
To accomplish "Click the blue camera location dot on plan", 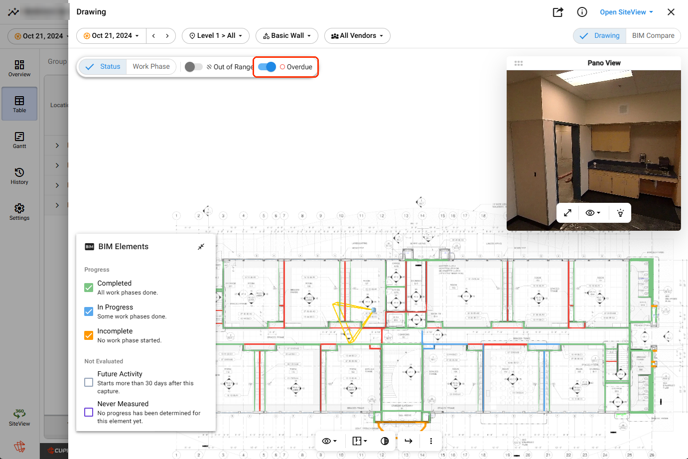I will pos(374,310).
